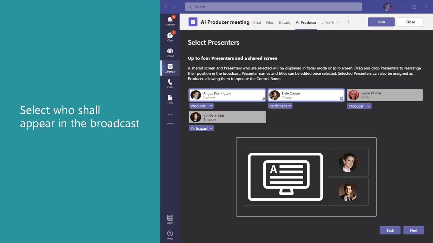
Task: Go to Teams in sidebar
Action: click(170, 53)
